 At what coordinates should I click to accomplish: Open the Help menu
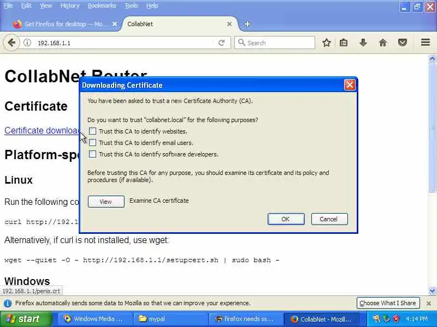[x=152, y=5]
